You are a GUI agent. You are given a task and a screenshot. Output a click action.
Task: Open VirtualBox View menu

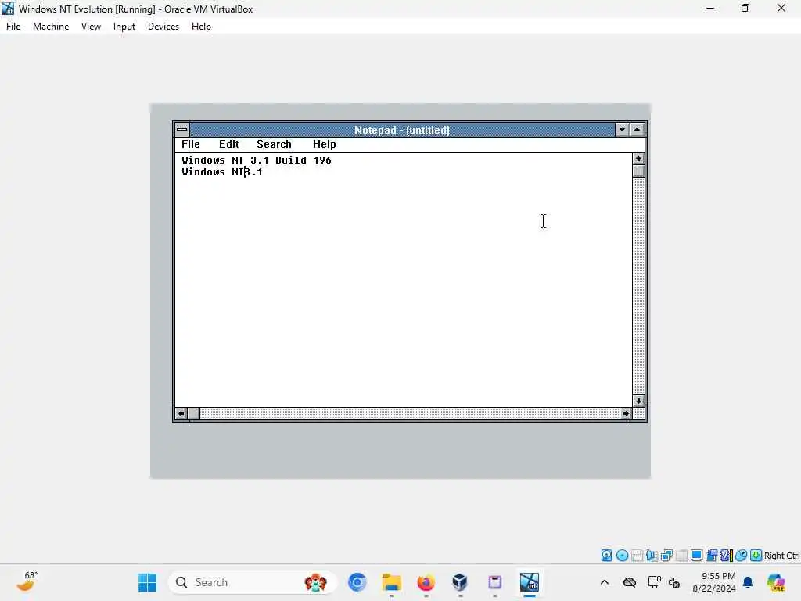[x=91, y=27]
